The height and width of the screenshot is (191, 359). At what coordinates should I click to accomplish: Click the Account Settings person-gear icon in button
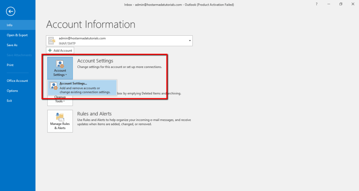(x=60, y=64)
